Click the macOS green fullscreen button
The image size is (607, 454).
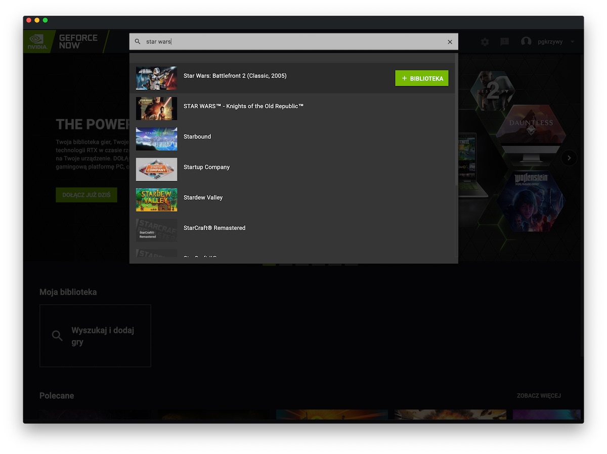tap(45, 20)
